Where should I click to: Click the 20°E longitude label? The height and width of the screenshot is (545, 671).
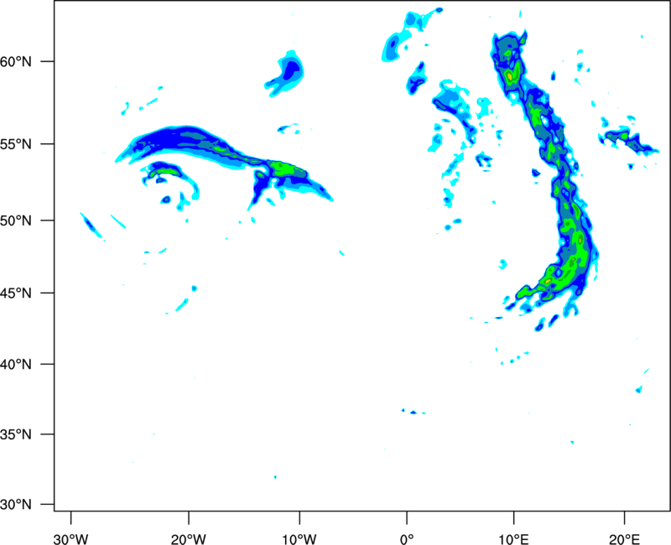[x=624, y=539]
